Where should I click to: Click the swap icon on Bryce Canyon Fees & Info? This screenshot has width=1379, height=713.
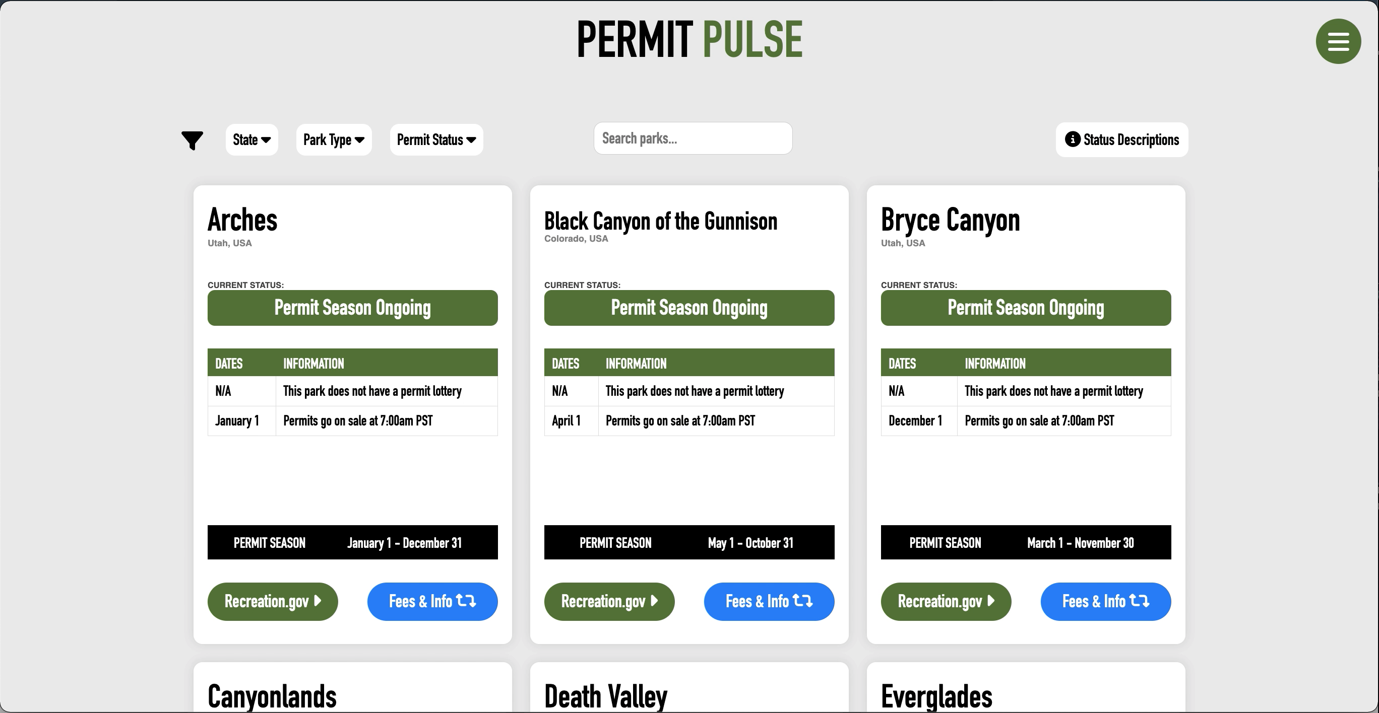(1139, 601)
